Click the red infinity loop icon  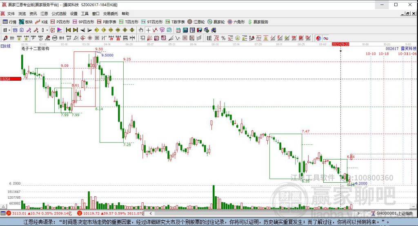pyautogui.click(x=326, y=38)
